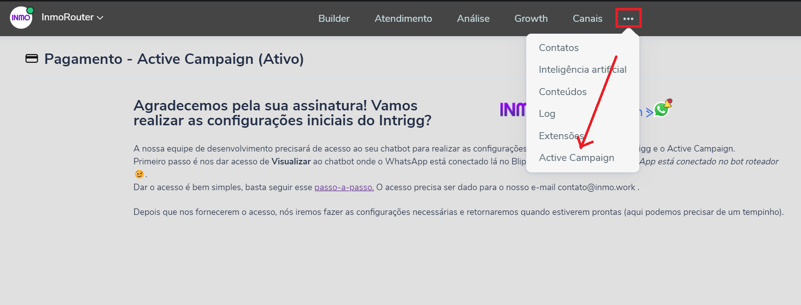Choose Contatos from the dropdown menu

tap(558, 48)
